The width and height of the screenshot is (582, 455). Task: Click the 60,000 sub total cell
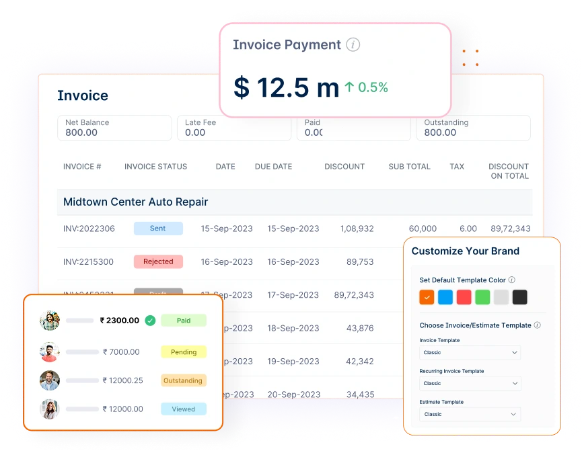[x=423, y=229]
